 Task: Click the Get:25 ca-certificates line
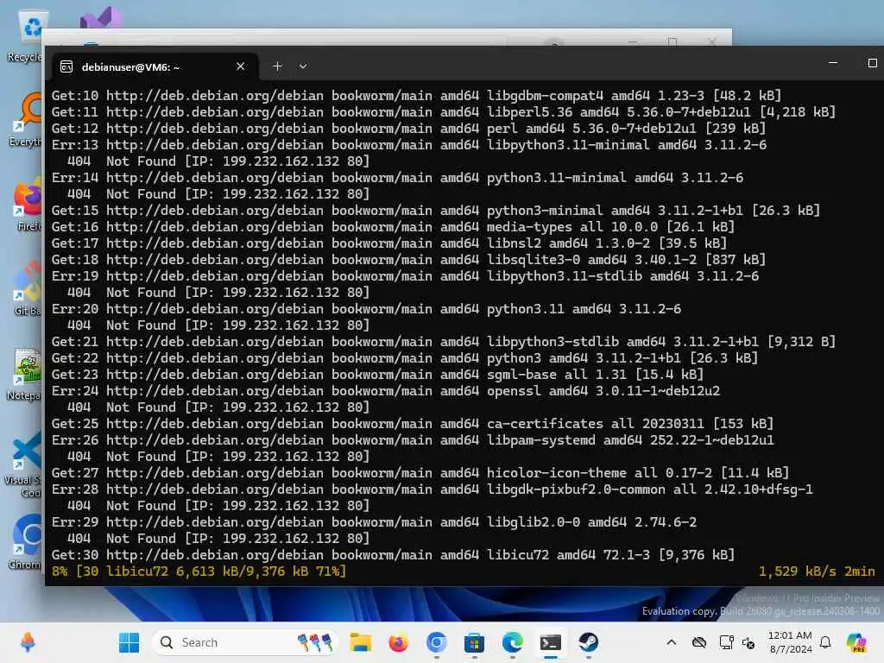click(413, 423)
